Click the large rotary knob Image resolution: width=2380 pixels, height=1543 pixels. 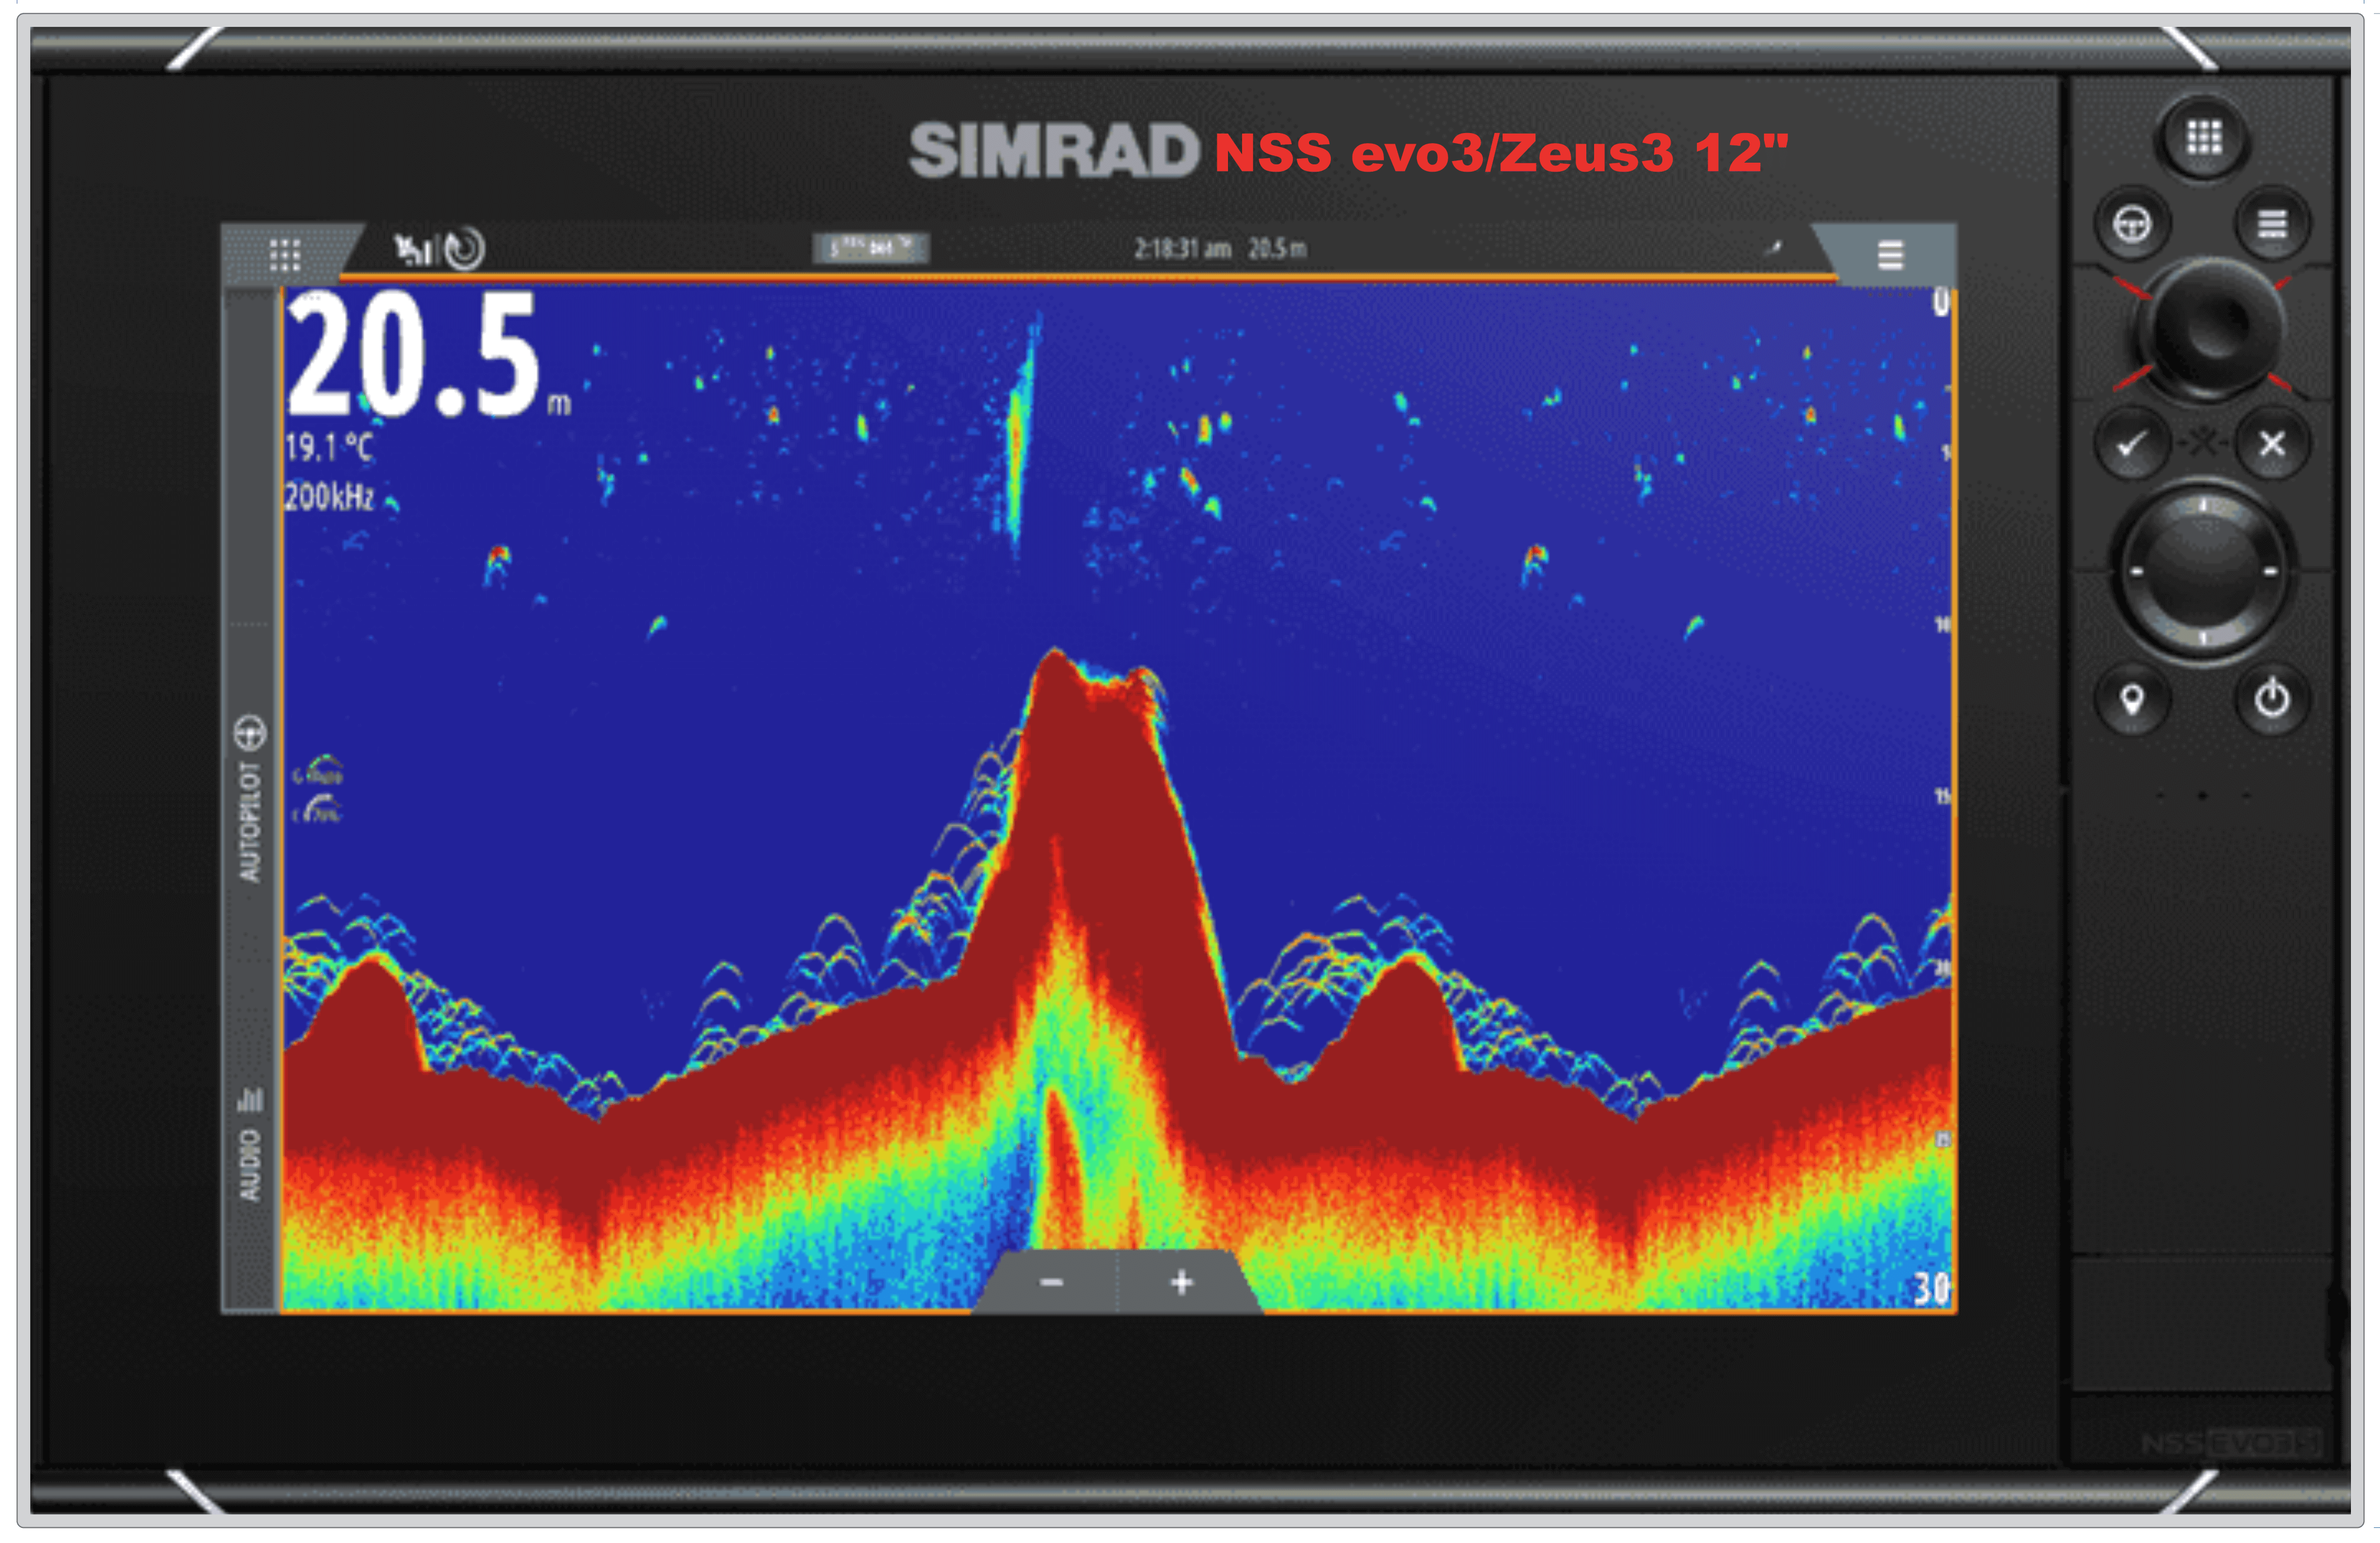click(2202, 571)
